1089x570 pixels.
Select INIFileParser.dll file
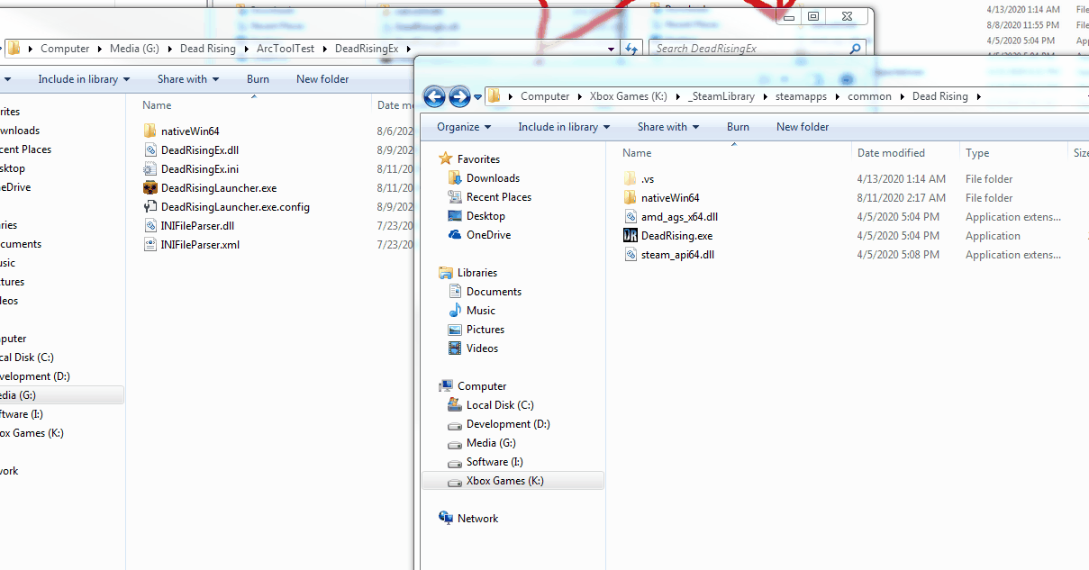tap(197, 226)
